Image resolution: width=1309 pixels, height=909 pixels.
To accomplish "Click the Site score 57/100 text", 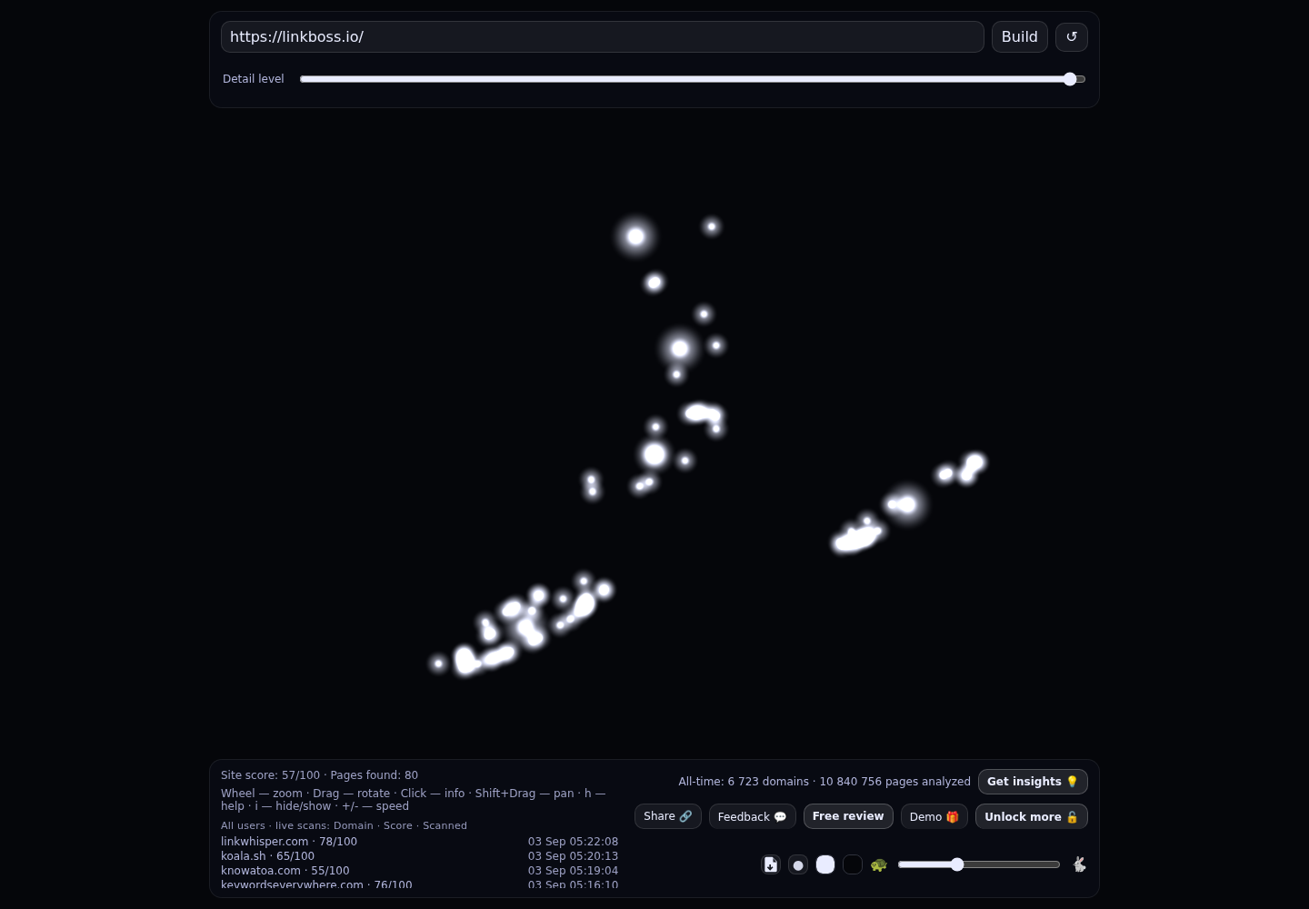I will pyautogui.click(x=270, y=775).
